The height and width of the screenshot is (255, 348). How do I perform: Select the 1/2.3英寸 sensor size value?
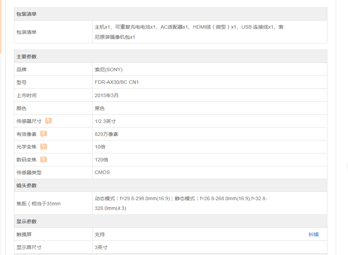(x=105, y=121)
